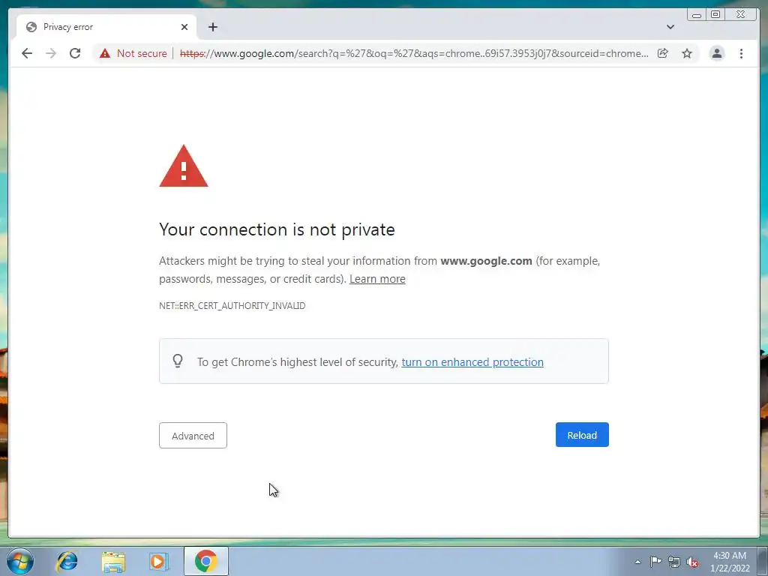Screen dimensions: 768x576
Task: Open Windows Explorer folder from taskbar
Action: coord(113,561)
